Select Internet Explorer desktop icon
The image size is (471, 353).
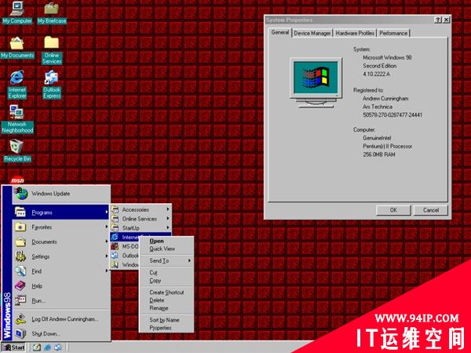click(16, 78)
